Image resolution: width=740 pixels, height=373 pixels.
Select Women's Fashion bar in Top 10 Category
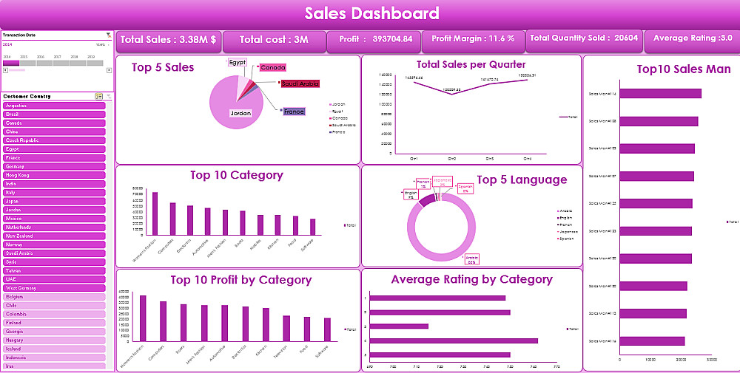[x=155, y=213]
